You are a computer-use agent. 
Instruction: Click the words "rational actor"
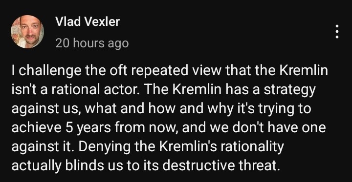click(96, 90)
